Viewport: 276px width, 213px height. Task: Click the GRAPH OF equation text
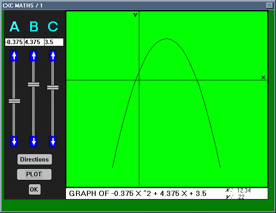click(x=138, y=193)
